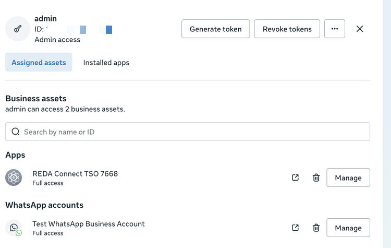The image size is (391, 248).
Task: Click the WhatsApp account logo icon
Action: [14, 228]
